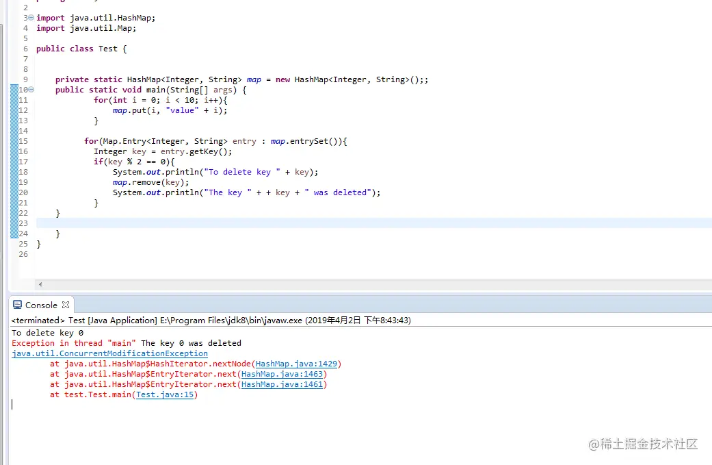Open the HashMap.java:1463 stack trace link

click(x=282, y=374)
